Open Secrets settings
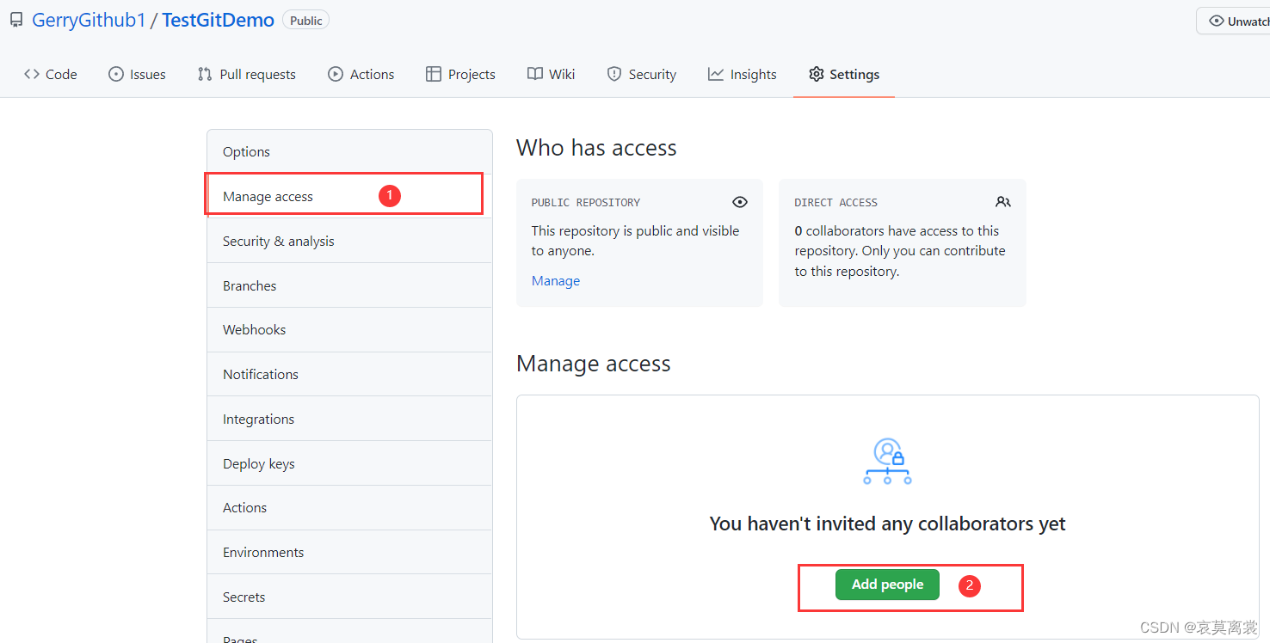This screenshot has height=643, width=1270. click(349, 597)
